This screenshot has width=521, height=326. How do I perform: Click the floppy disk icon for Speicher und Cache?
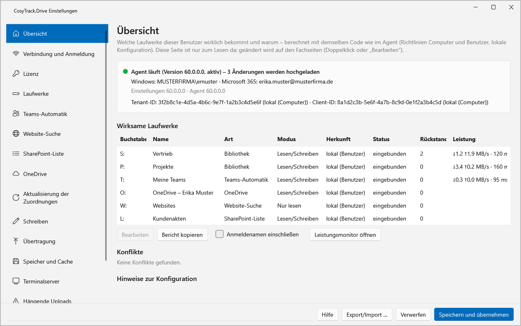point(16,262)
